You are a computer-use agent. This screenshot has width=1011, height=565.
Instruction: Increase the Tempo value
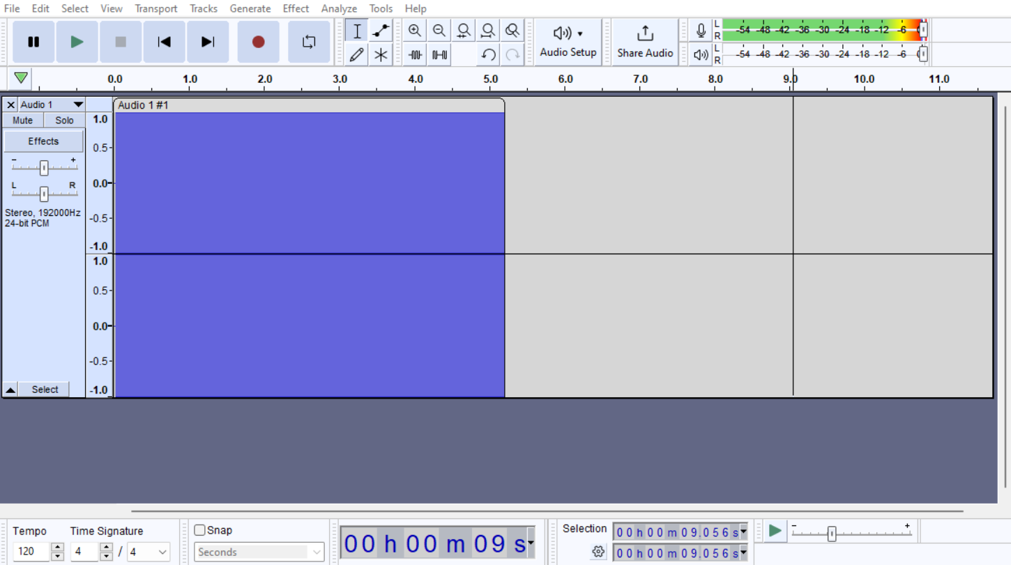58,548
